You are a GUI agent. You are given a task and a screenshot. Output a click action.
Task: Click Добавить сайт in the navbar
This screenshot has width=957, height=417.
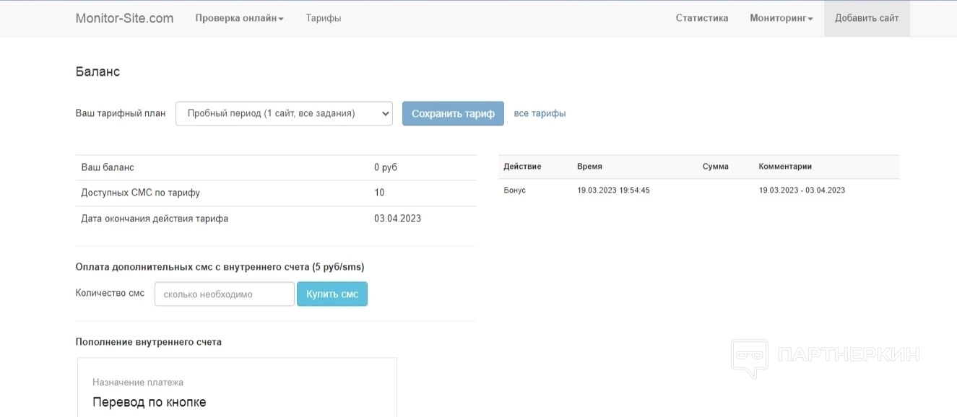tap(867, 18)
